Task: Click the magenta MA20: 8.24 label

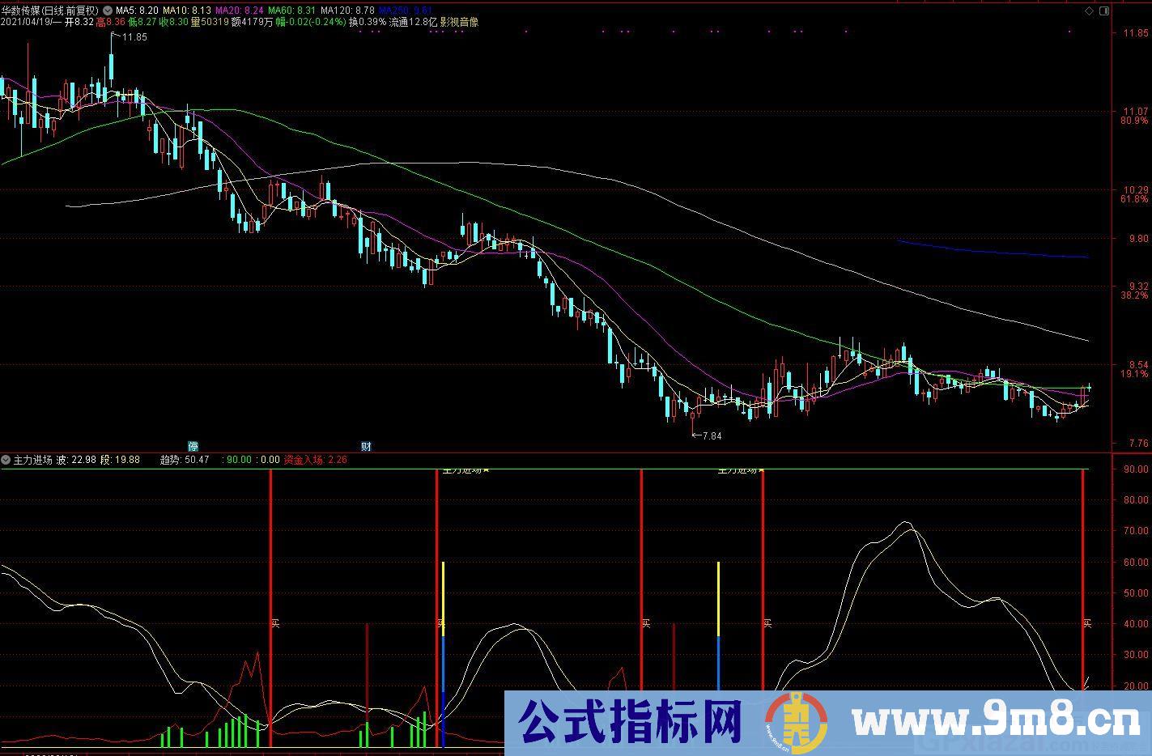Action: point(239,11)
